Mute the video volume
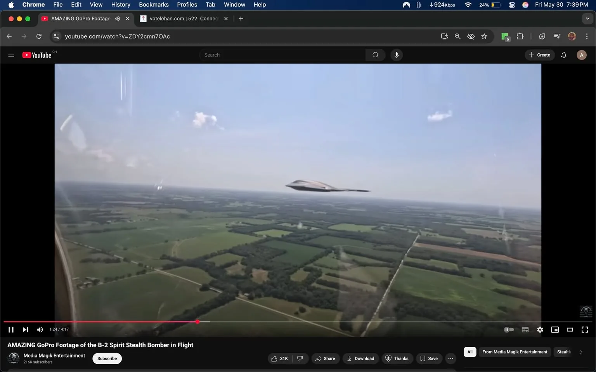The width and height of the screenshot is (596, 372). 40,329
